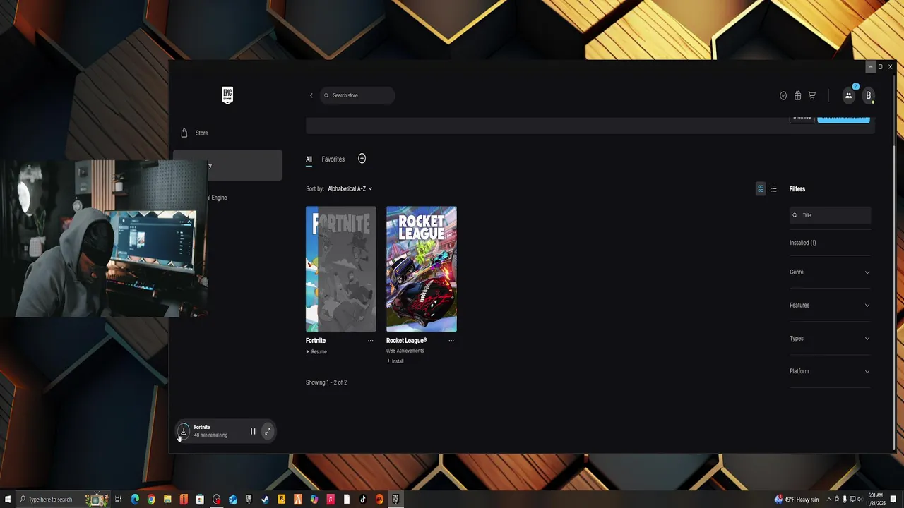
Task: Click Resume under Fortnite
Action: click(x=316, y=351)
